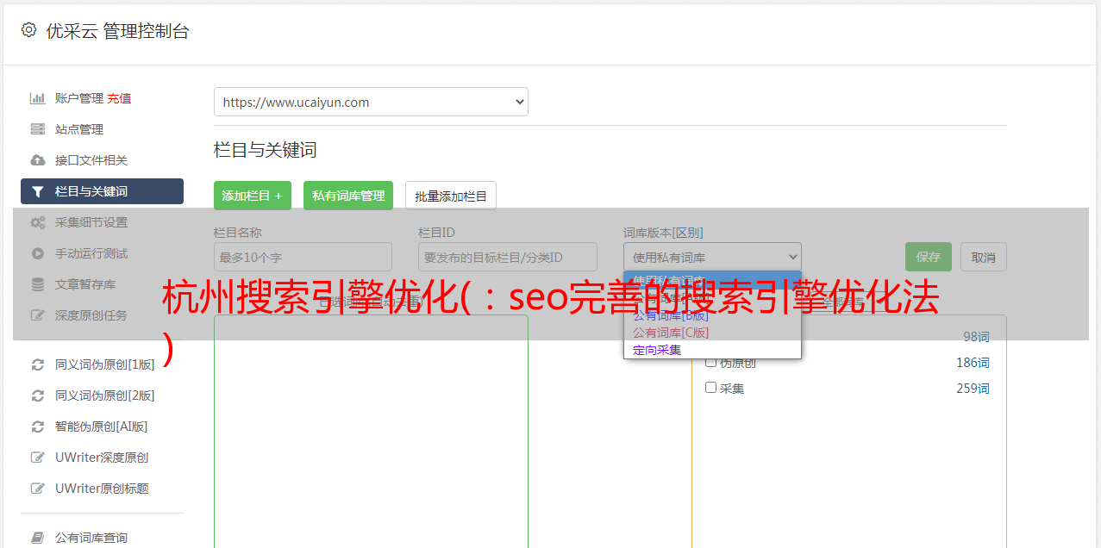The image size is (1101, 548).
Task: Click the refresh icon for 智能伪原创[AI版]
Action: [37, 427]
